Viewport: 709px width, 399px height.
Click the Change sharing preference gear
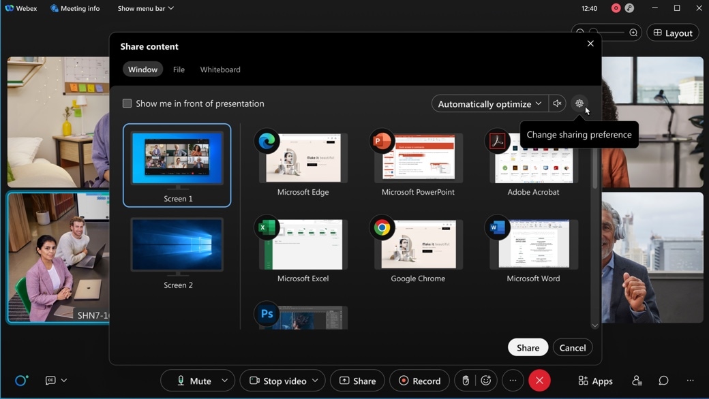click(x=579, y=103)
